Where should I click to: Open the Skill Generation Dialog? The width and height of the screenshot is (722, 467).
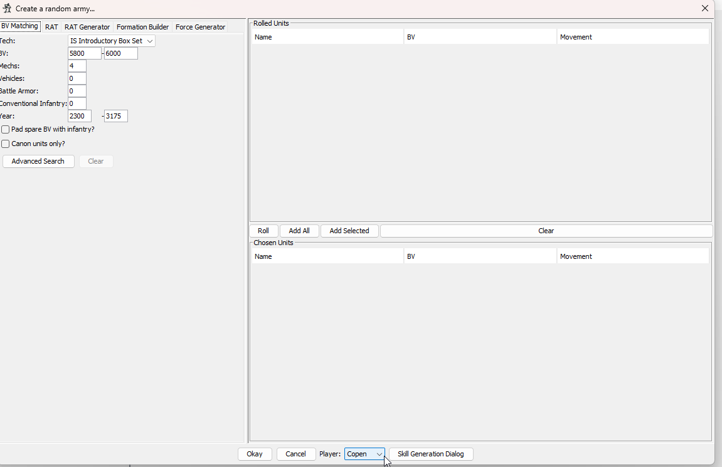pos(431,454)
